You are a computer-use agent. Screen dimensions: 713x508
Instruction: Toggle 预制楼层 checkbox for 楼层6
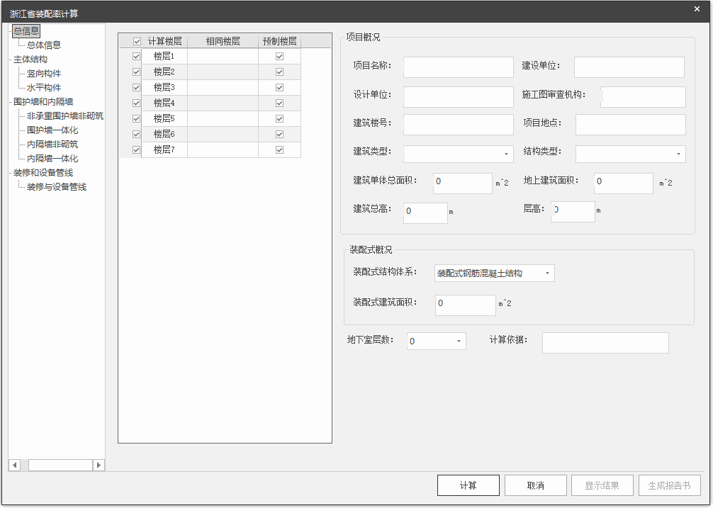[280, 134]
